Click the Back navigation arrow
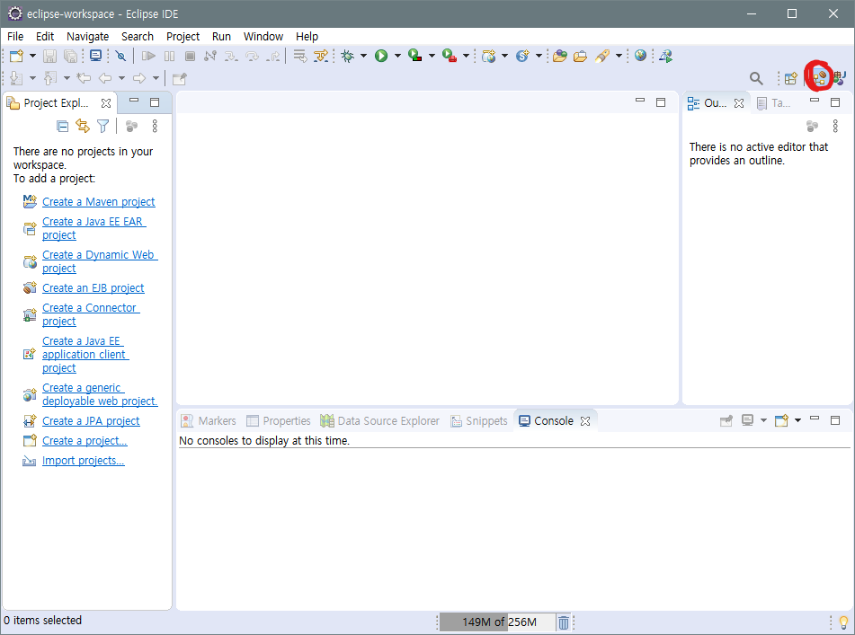Screen dimensions: 855x635 [x=105, y=78]
